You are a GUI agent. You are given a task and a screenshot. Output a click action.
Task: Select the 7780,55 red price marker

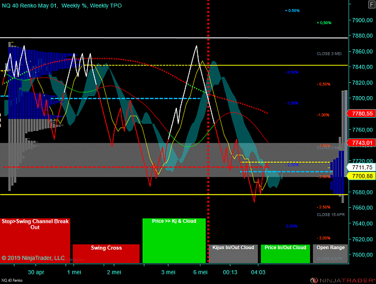pyautogui.click(x=362, y=113)
